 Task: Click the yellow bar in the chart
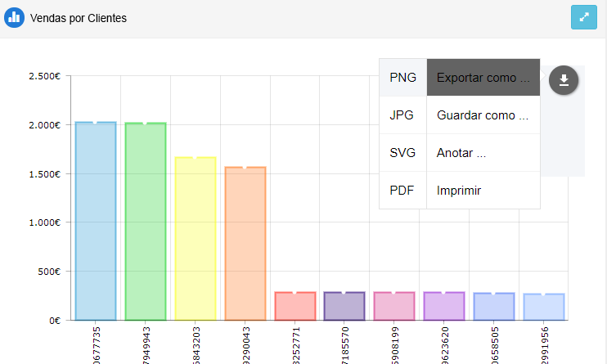click(x=196, y=238)
